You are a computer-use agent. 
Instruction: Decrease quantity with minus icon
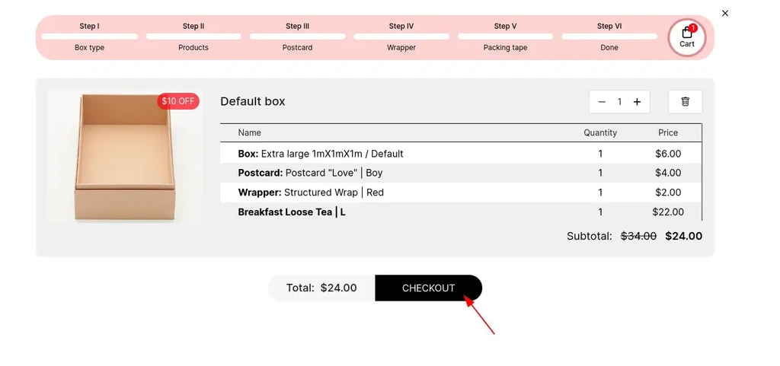point(602,102)
